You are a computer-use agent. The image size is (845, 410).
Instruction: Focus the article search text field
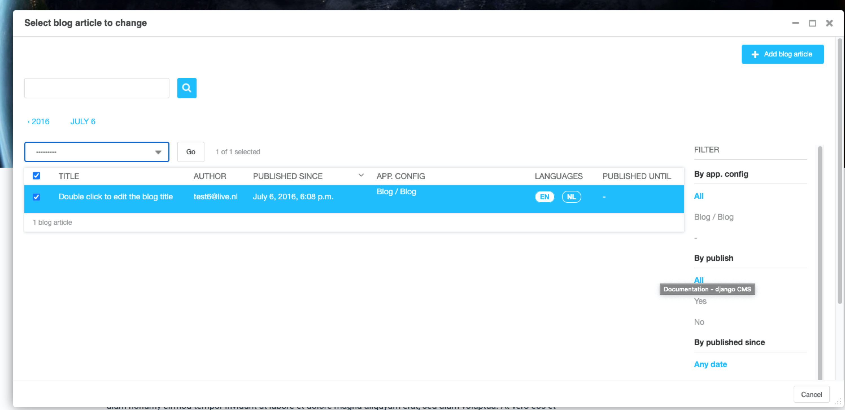[97, 88]
